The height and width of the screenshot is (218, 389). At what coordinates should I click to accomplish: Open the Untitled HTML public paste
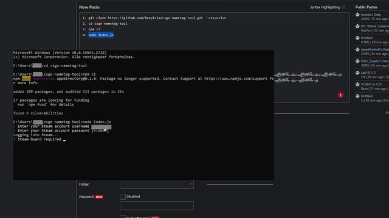(x=367, y=38)
